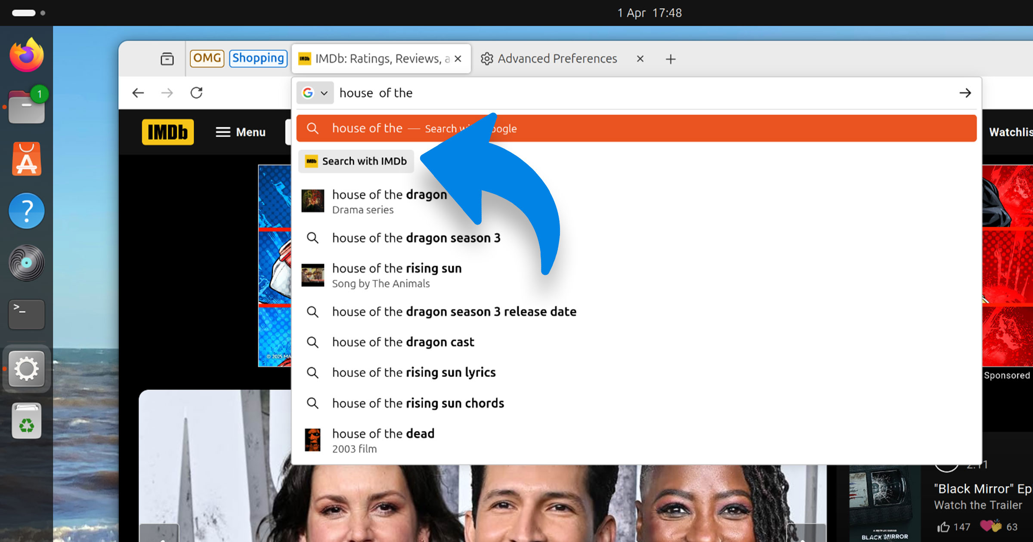Screen dimensions: 1033x542
Task: Launch Terminal from the dock
Action: click(x=27, y=314)
